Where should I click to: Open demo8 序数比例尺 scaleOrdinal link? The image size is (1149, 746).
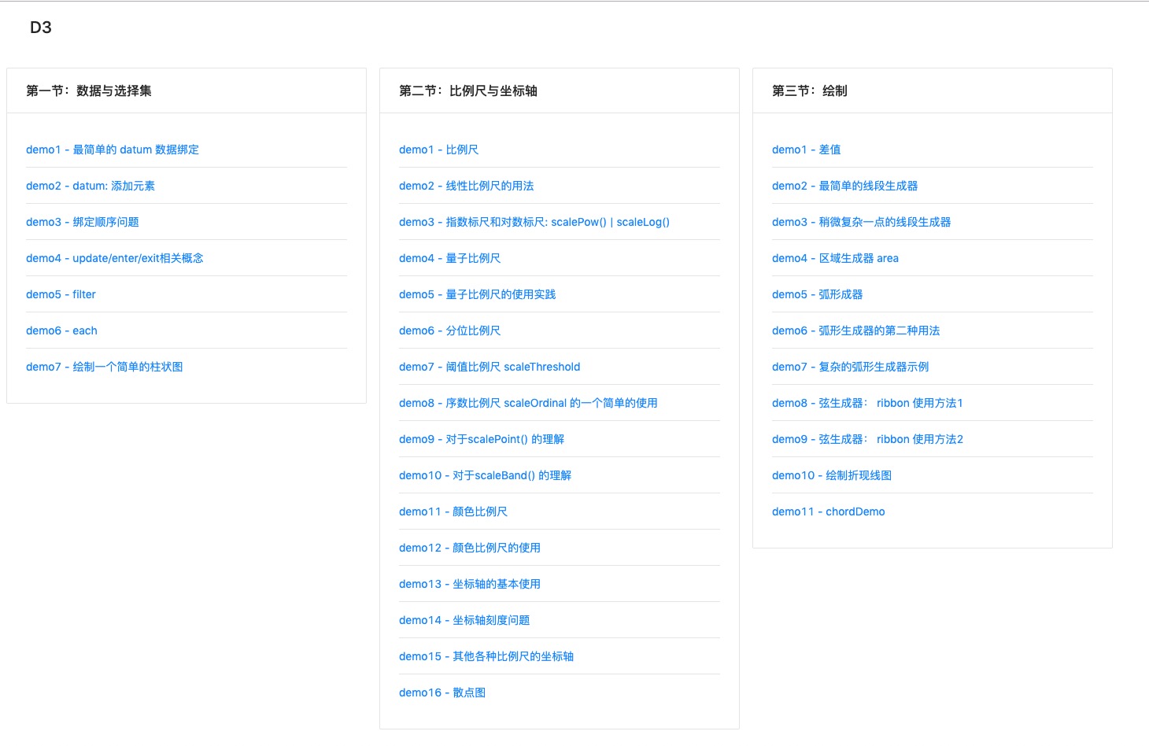[x=528, y=403]
